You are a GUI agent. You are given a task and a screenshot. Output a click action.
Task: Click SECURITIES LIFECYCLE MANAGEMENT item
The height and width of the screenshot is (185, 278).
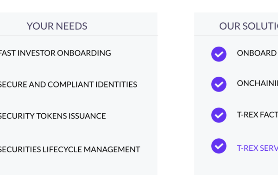[x=70, y=149]
